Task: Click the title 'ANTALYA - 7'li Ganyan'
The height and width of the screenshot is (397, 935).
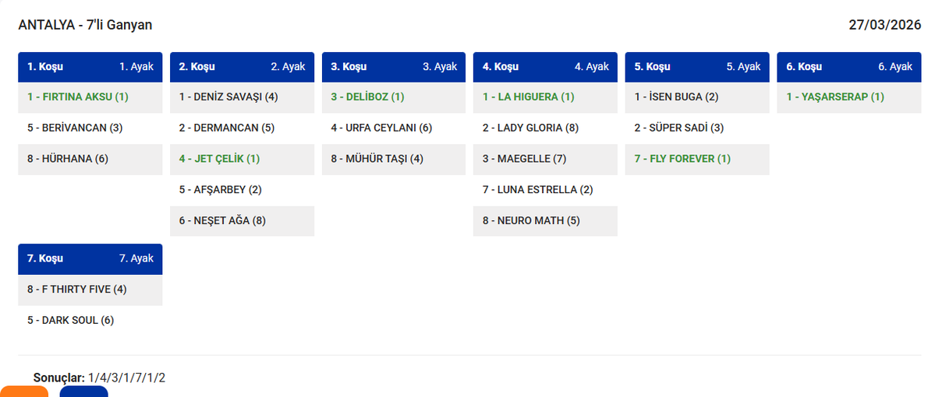Action: (x=85, y=25)
